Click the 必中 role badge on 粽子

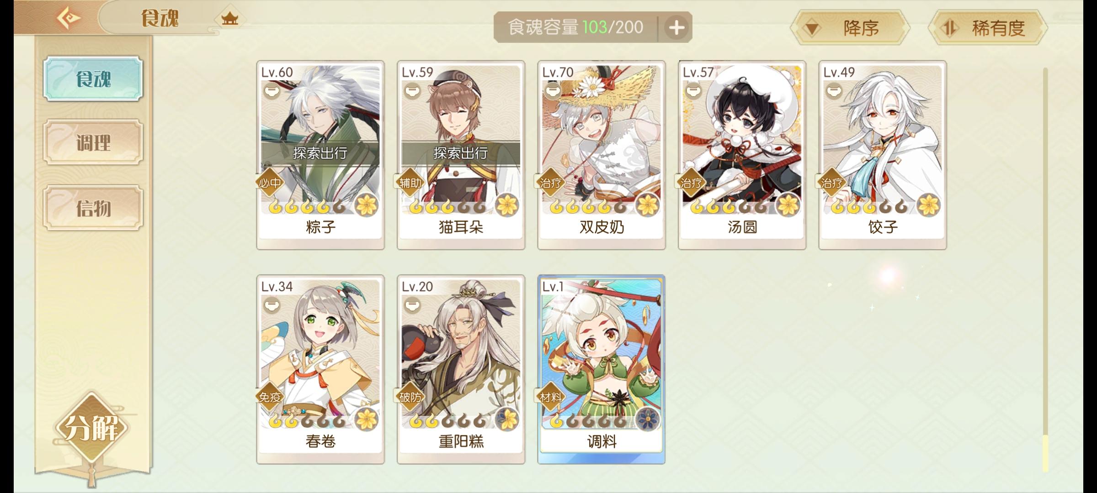point(270,183)
